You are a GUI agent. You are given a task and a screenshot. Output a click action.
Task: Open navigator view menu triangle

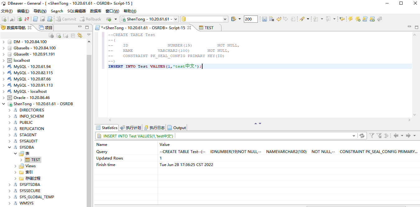pos(89,35)
